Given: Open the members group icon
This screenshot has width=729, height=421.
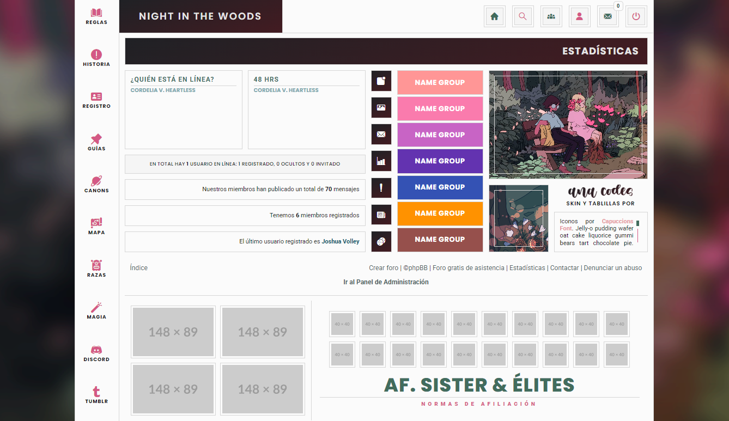Looking at the screenshot, I should pyautogui.click(x=551, y=16).
